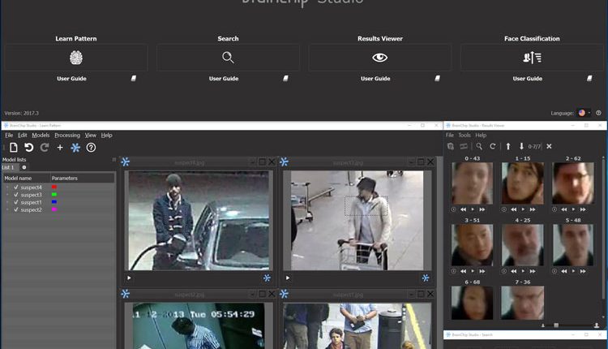The width and height of the screenshot is (608, 349).
Task: Click the Add plus toolbar icon
Action: click(60, 148)
